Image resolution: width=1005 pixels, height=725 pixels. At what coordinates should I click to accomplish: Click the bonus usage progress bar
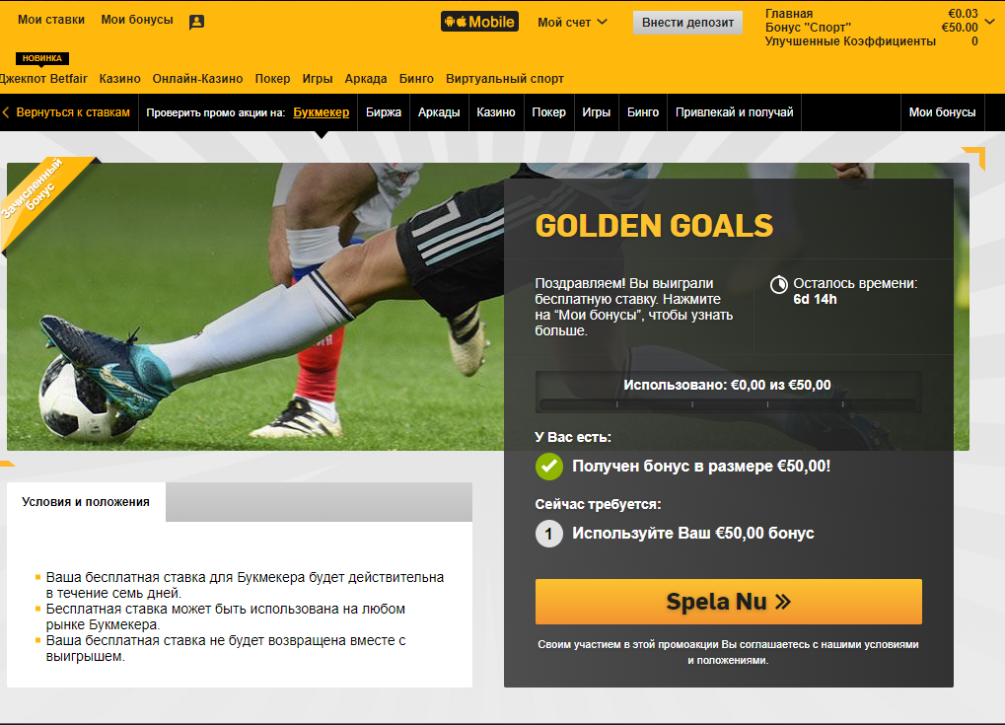(x=729, y=404)
